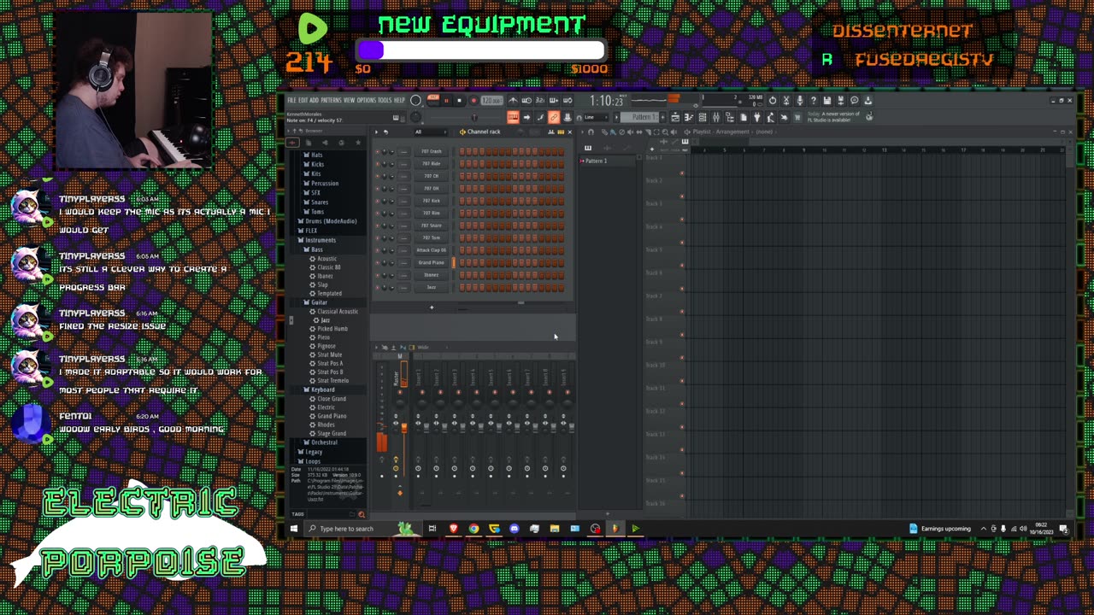
Task: Click the search icon beside TAGS
Action: [362, 514]
